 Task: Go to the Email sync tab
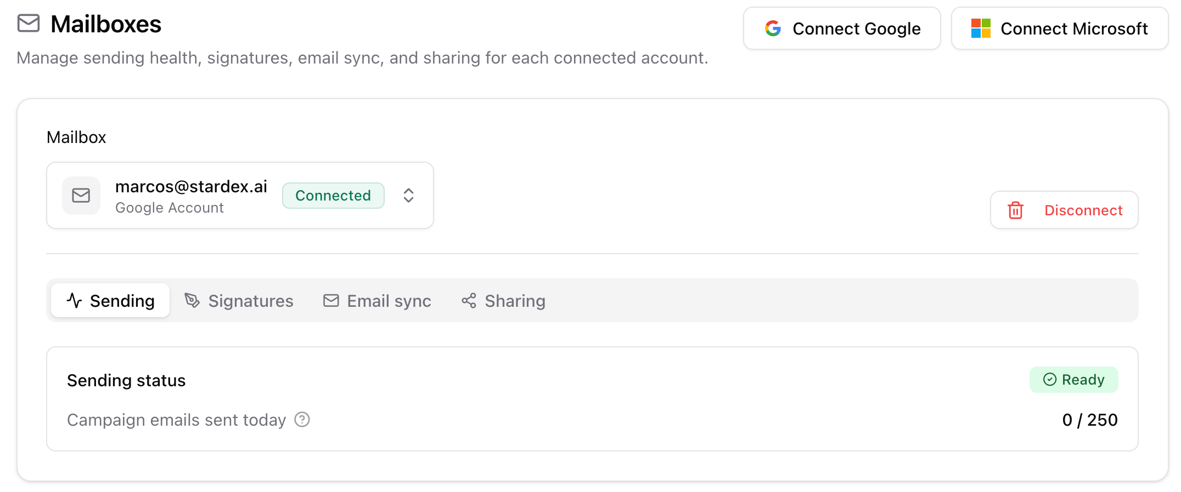coord(377,300)
